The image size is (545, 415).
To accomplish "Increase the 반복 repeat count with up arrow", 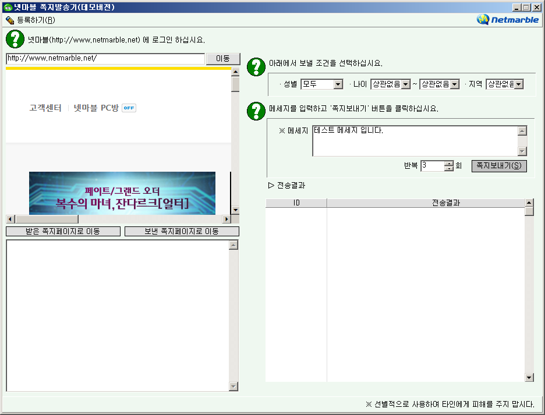I will click(x=448, y=163).
